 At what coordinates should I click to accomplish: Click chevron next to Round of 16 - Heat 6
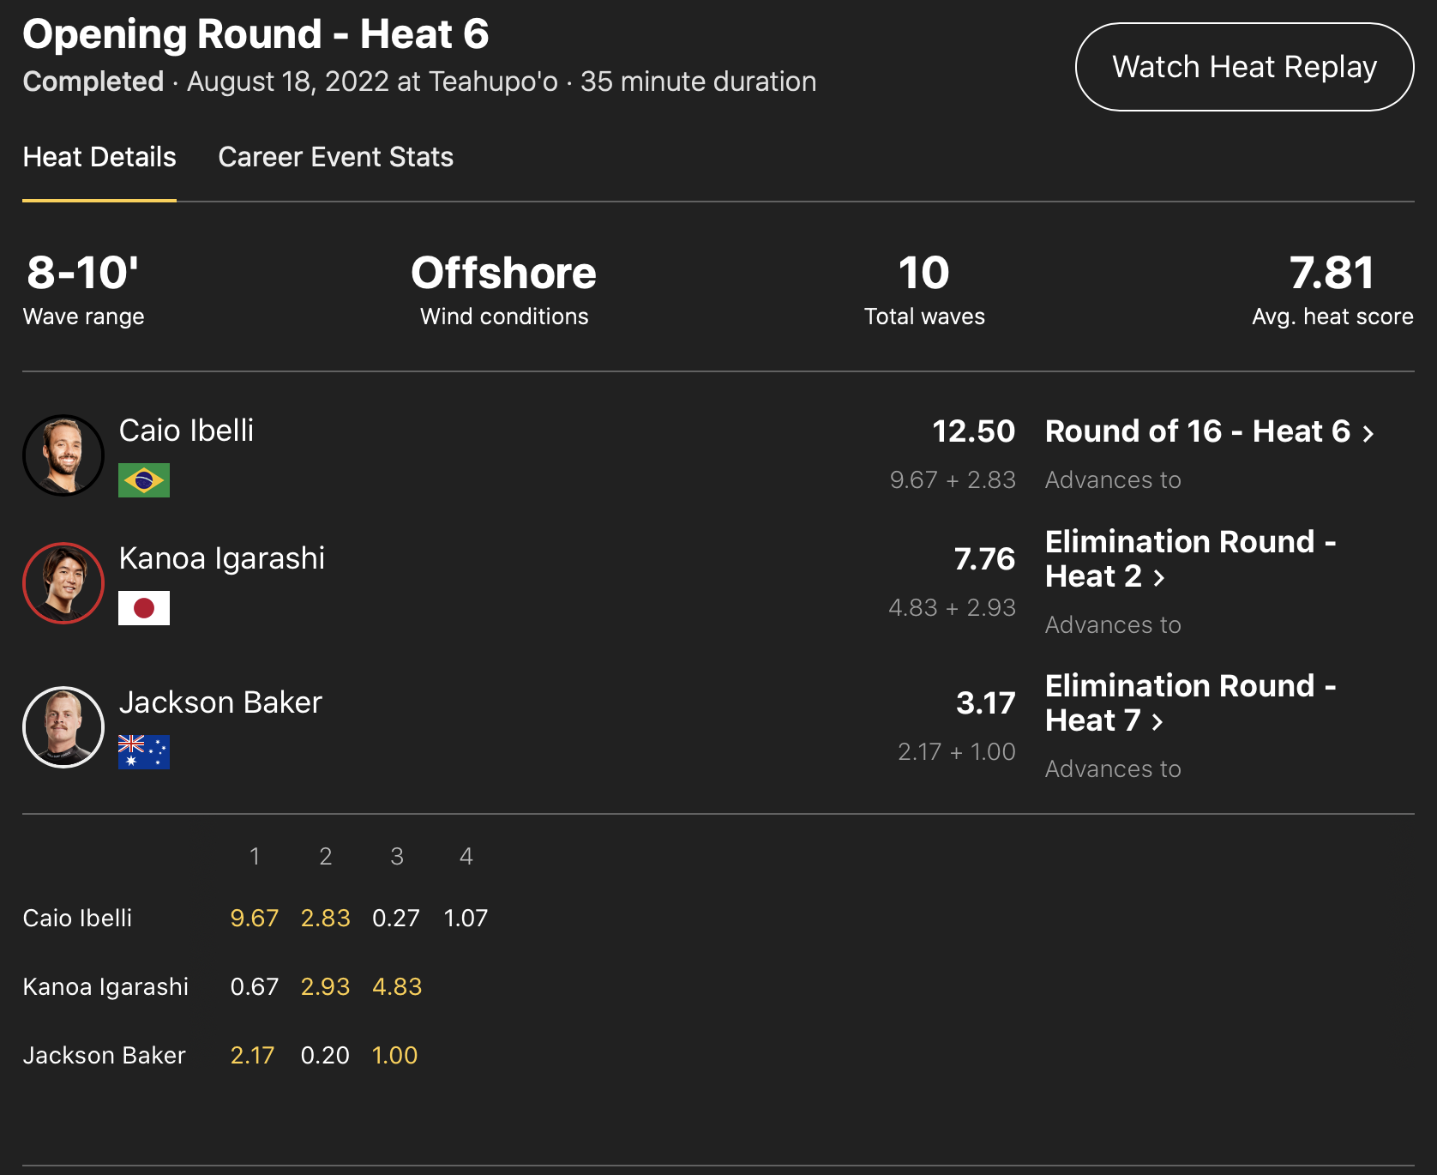coord(1368,433)
